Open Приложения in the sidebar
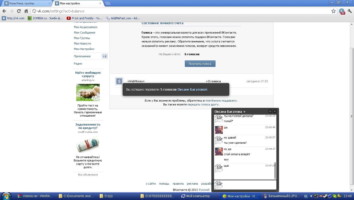354x200 pixels. coord(82,56)
